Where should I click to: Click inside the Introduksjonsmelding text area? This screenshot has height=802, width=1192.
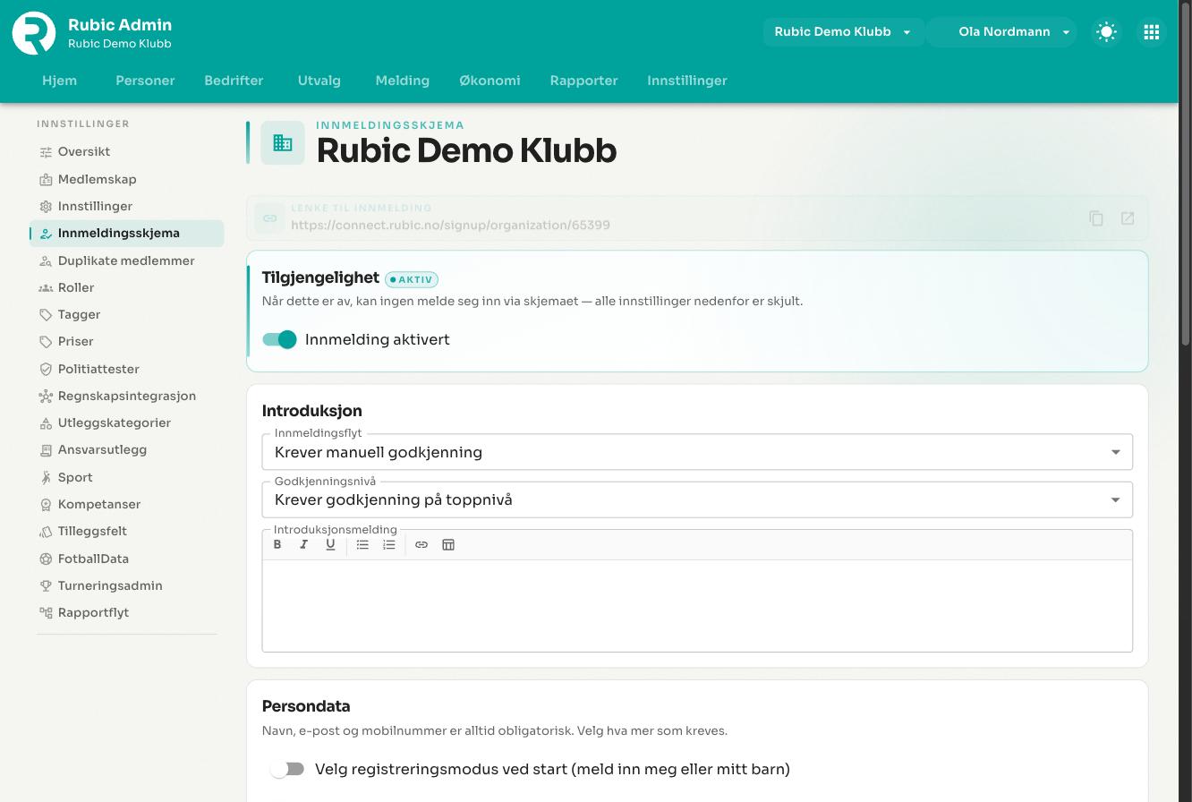click(x=697, y=605)
